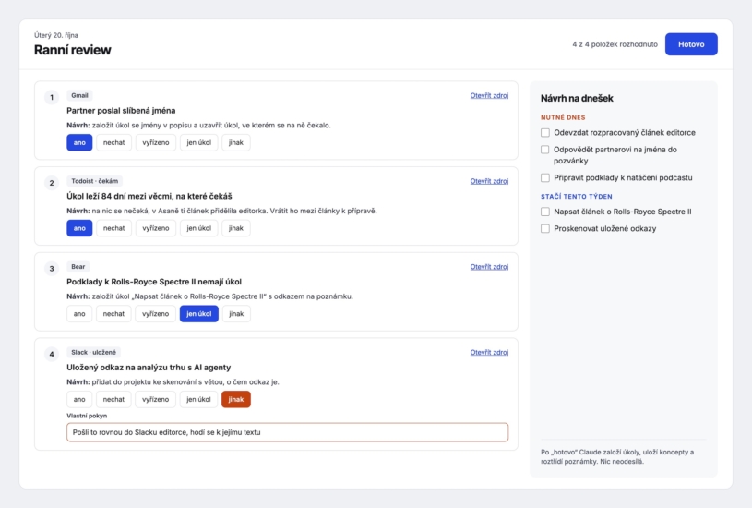Click the 'NUTNÉ DNES' section label
The width and height of the screenshot is (752, 508).
pos(563,117)
